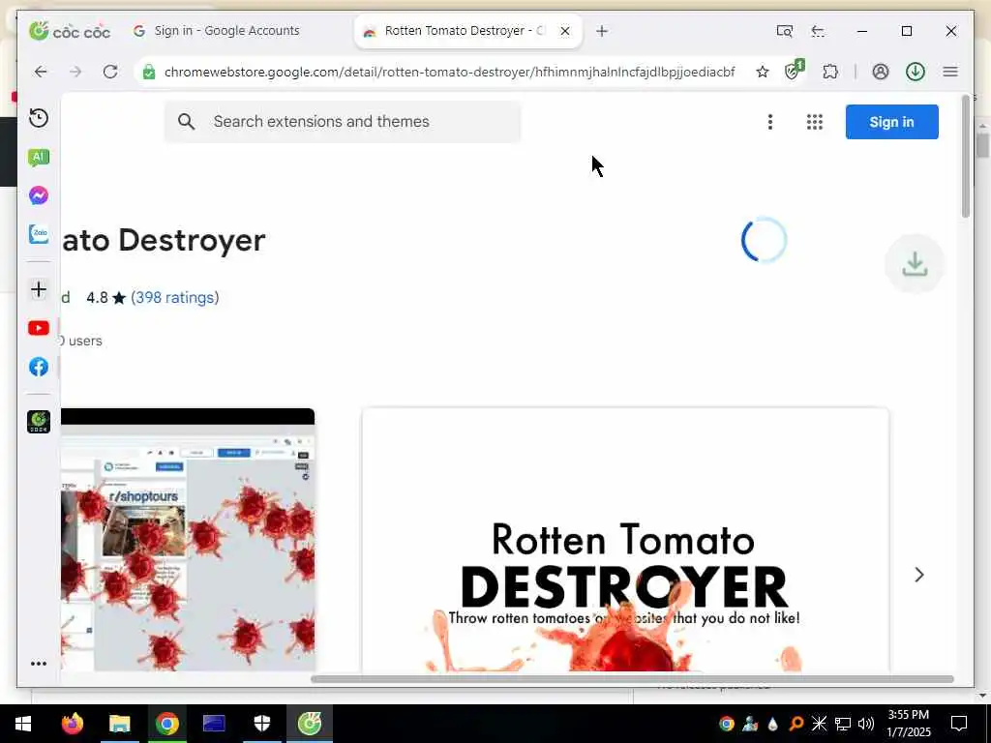Go back to the previous page
The image size is (991, 743).
41,72
